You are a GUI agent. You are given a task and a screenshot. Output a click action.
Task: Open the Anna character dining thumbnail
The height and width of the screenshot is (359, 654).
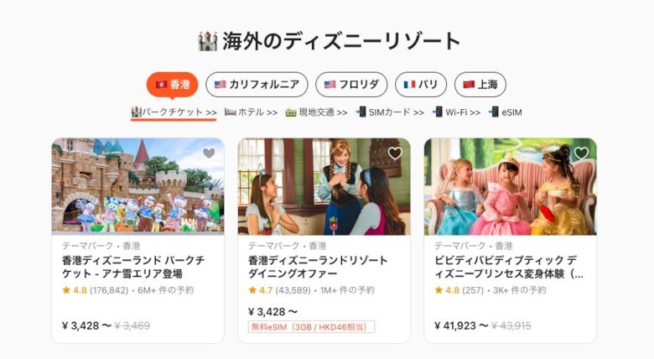click(324, 186)
